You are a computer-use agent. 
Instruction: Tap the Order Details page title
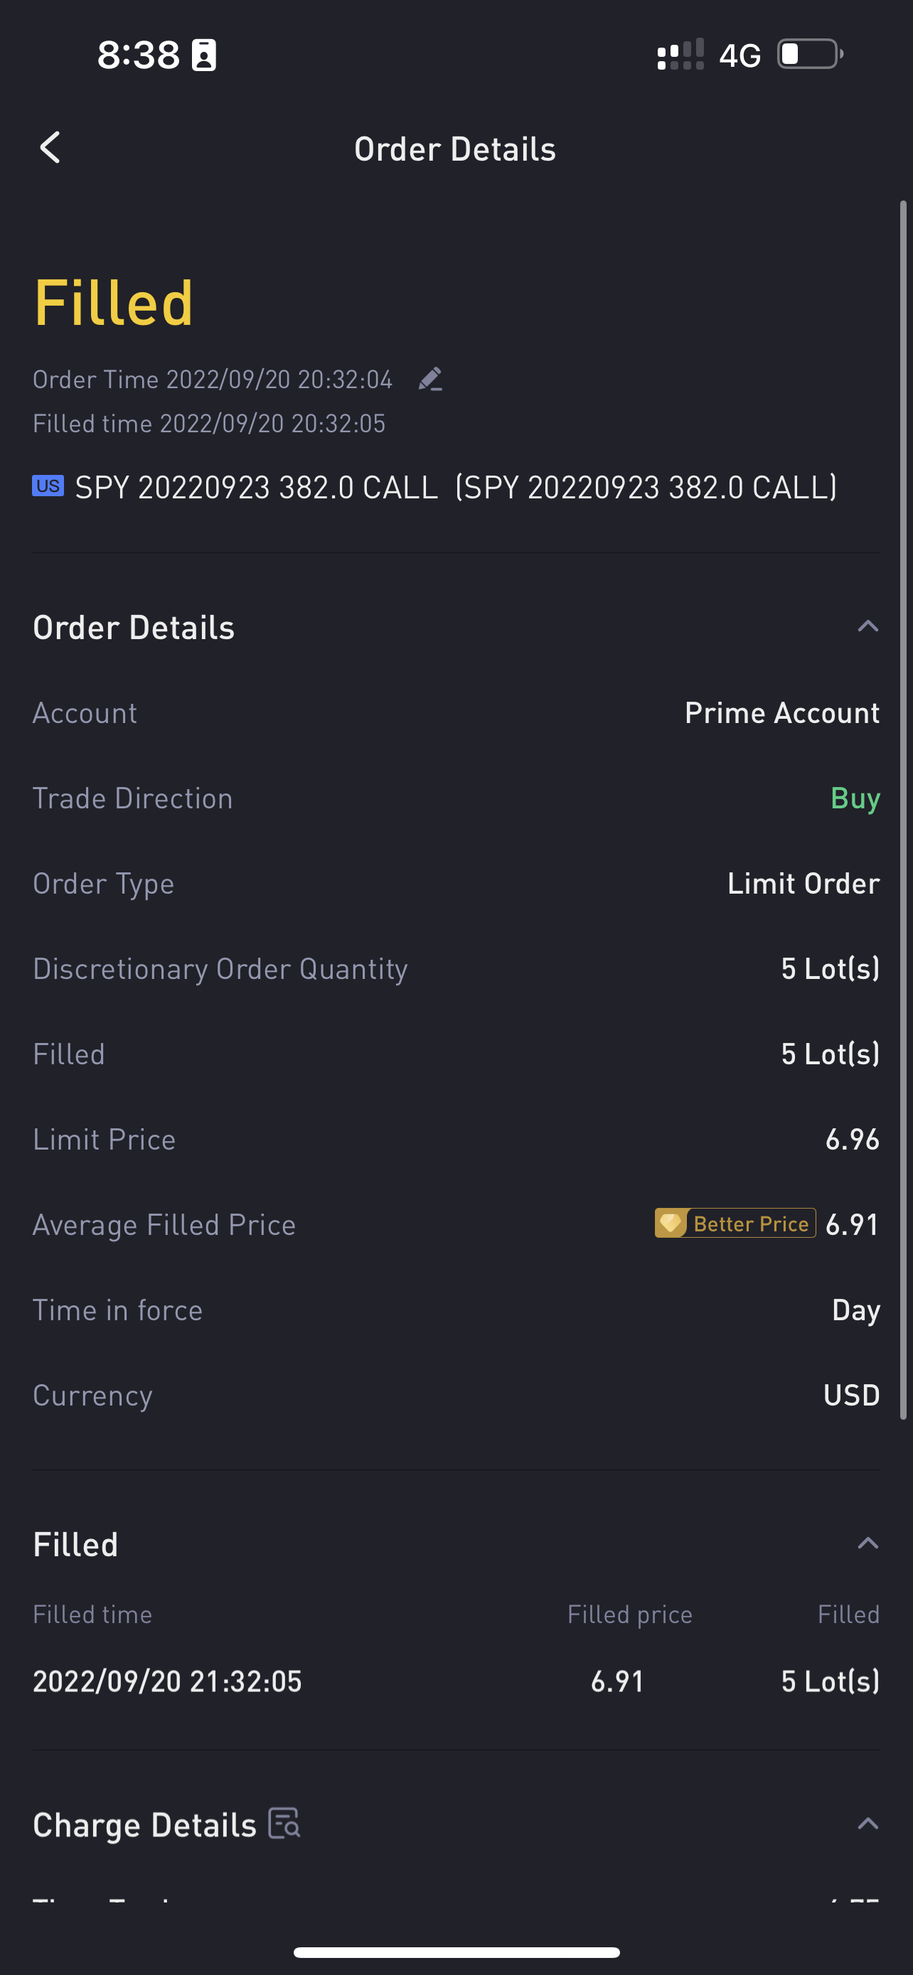pos(455,149)
